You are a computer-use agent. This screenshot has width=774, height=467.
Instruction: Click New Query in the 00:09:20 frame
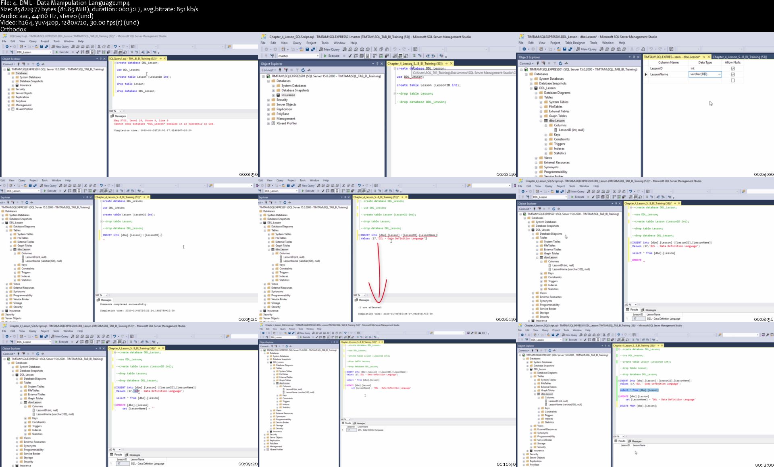60,336
